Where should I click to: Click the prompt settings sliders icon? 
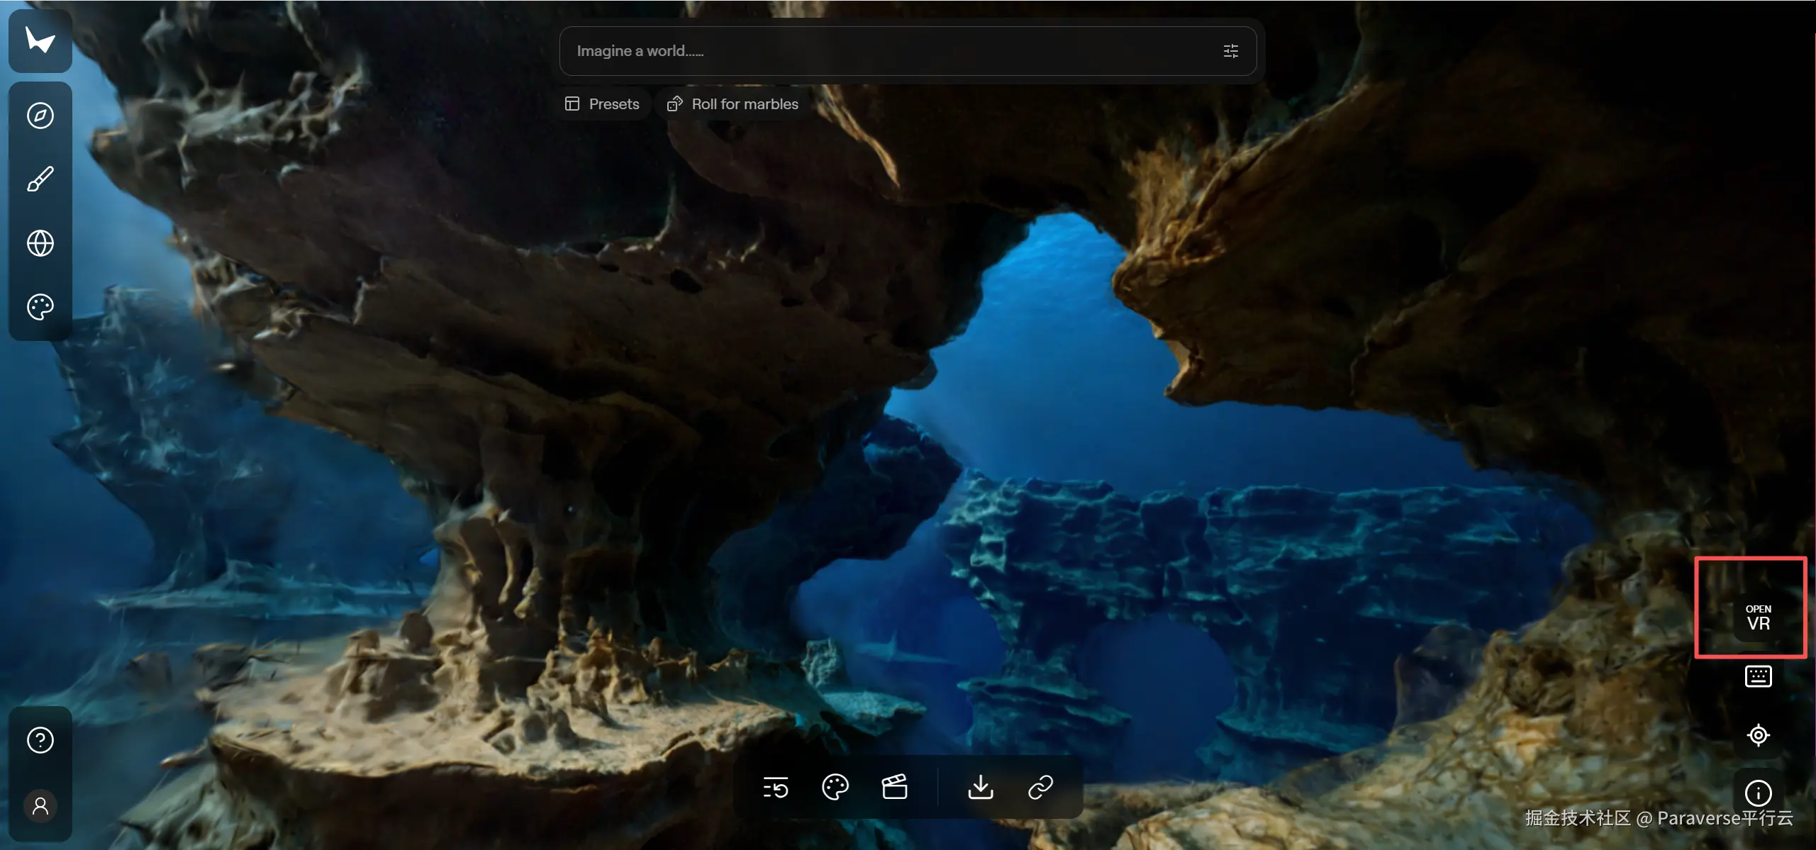[1230, 51]
